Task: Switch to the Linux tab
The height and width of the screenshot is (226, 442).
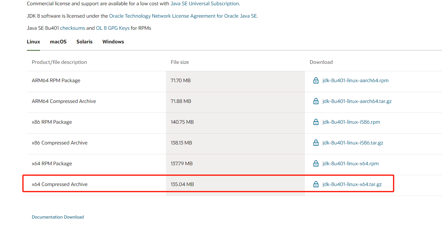Action: click(x=33, y=42)
